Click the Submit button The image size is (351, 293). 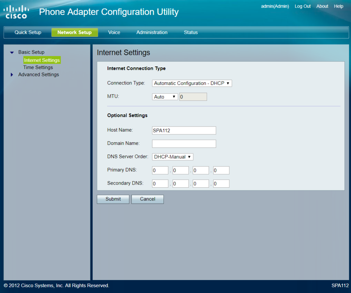[x=113, y=199]
